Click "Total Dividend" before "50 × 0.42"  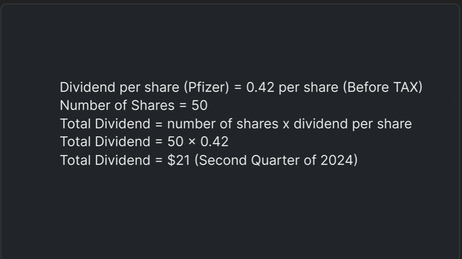point(105,142)
